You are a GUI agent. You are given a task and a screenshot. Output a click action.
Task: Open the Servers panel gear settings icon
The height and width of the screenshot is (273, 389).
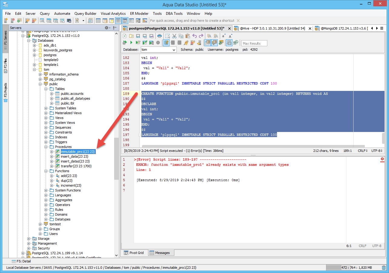tap(107, 28)
